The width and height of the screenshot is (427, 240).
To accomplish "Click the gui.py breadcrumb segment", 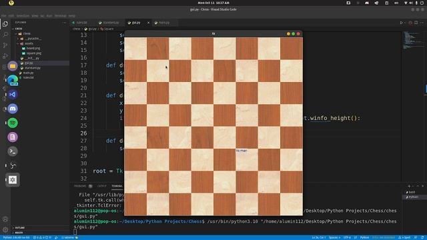I will pos(91,29).
